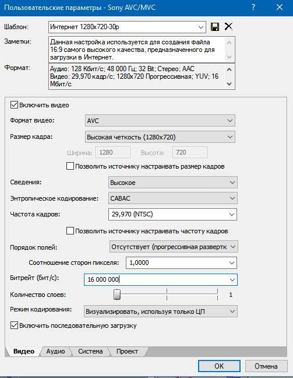The height and width of the screenshot is (378, 293).
Task: Expand the Энтропическое кодирование CABAC dropdown
Action: click(172, 198)
